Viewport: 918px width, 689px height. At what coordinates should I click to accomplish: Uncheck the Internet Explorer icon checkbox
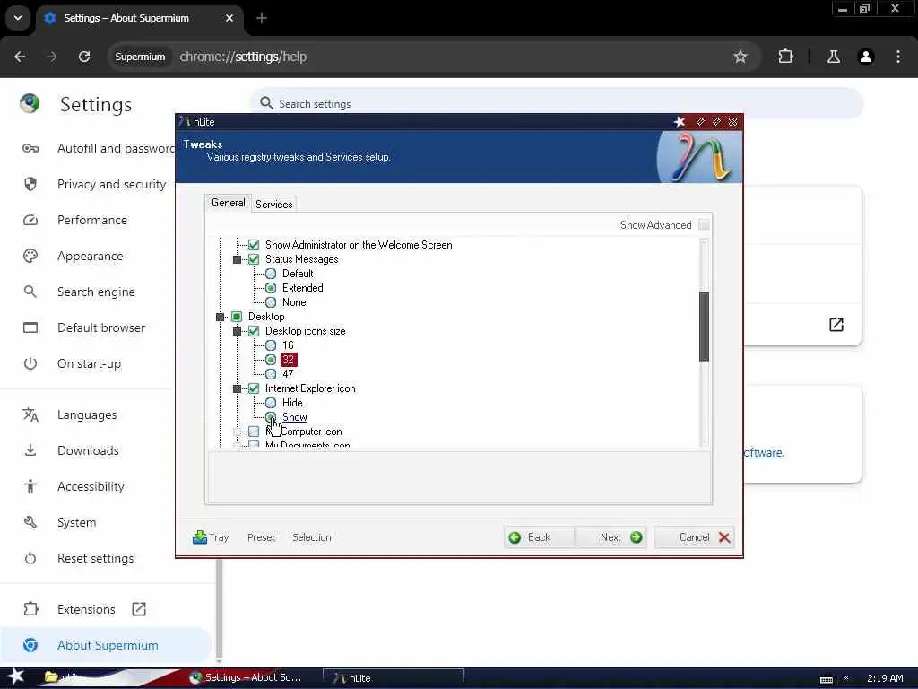[x=254, y=388]
